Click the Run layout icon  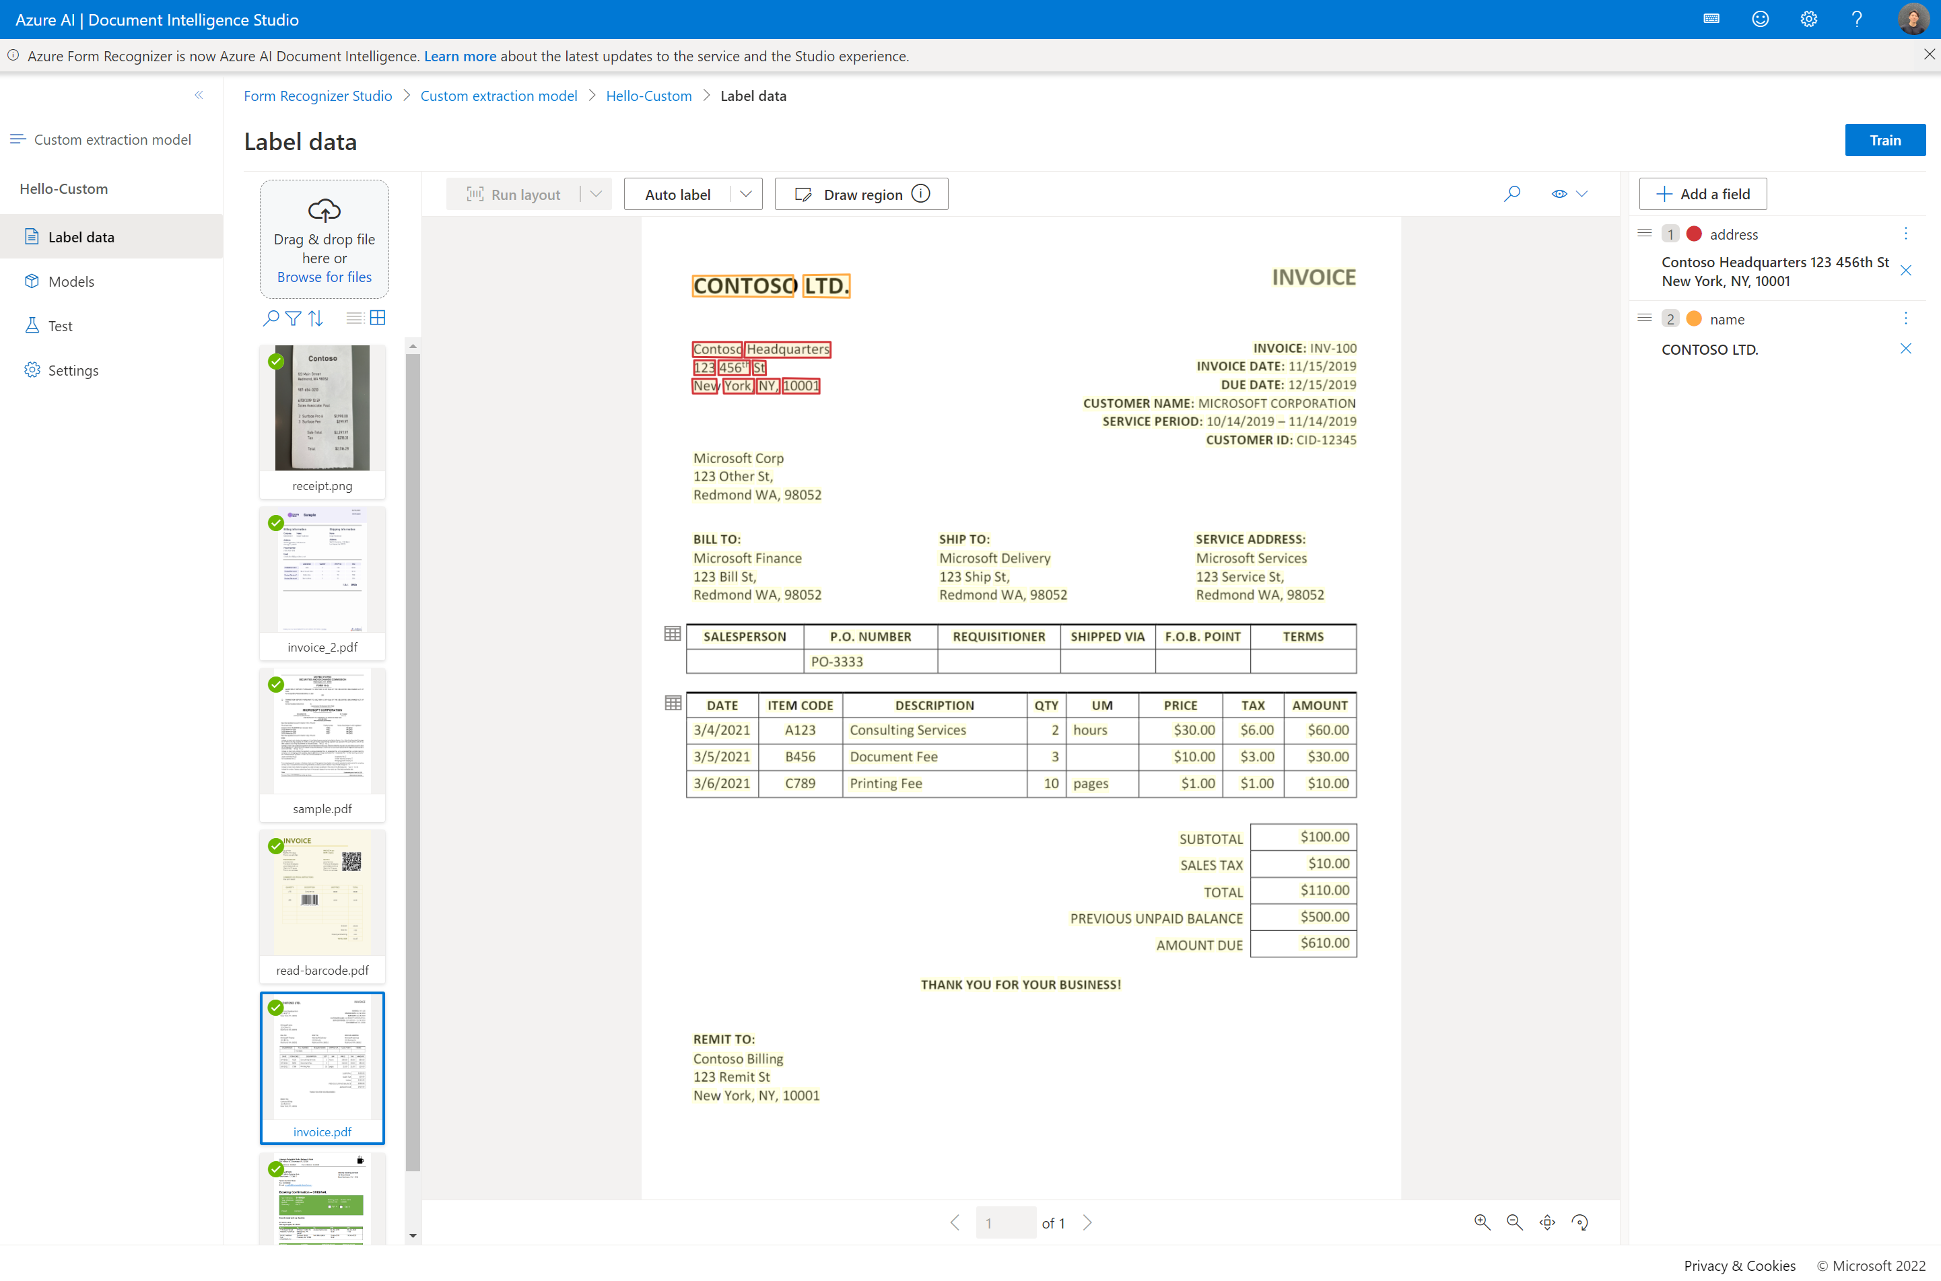(x=476, y=193)
